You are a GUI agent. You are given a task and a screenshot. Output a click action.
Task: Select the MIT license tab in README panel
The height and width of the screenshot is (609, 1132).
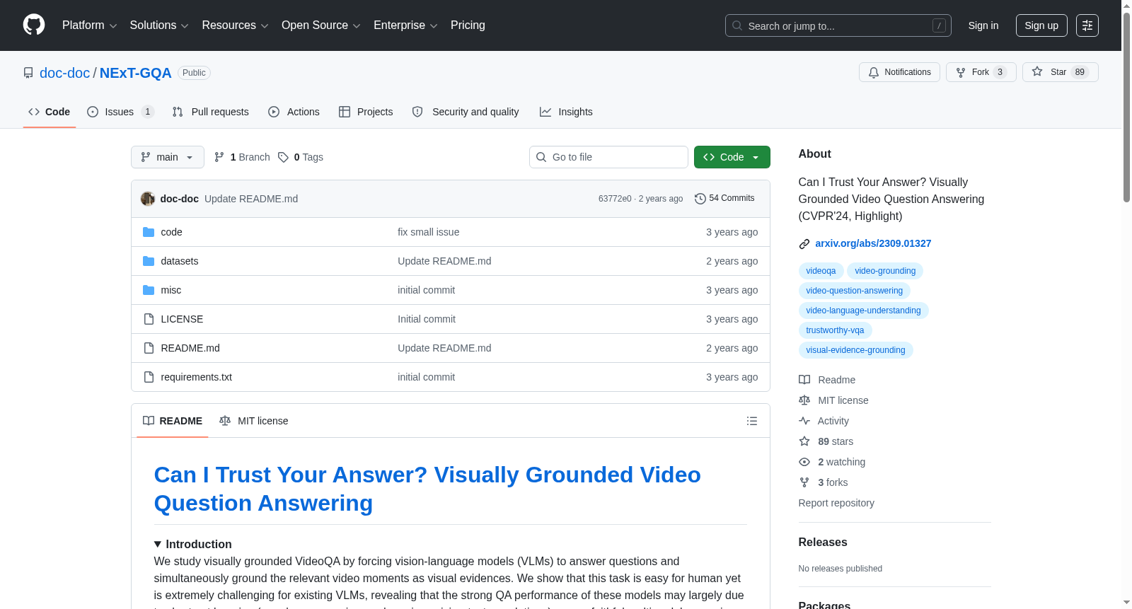click(x=254, y=421)
